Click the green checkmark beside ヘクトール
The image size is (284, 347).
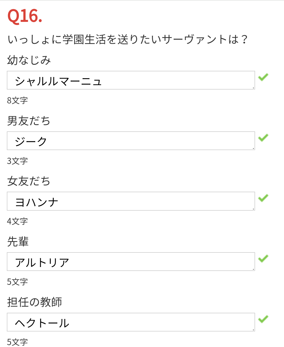pyautogui.click(x=263, y=319)
